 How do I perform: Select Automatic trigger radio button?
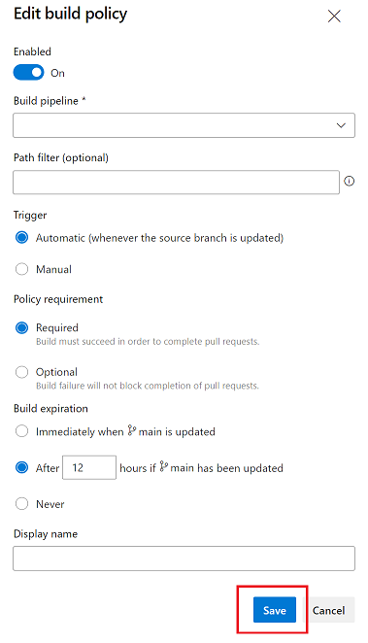(21, 237)
